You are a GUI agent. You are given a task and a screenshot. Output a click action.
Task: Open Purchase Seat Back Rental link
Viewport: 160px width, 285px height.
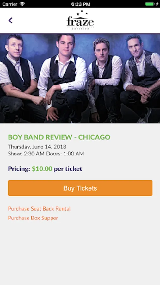(39, 209)
